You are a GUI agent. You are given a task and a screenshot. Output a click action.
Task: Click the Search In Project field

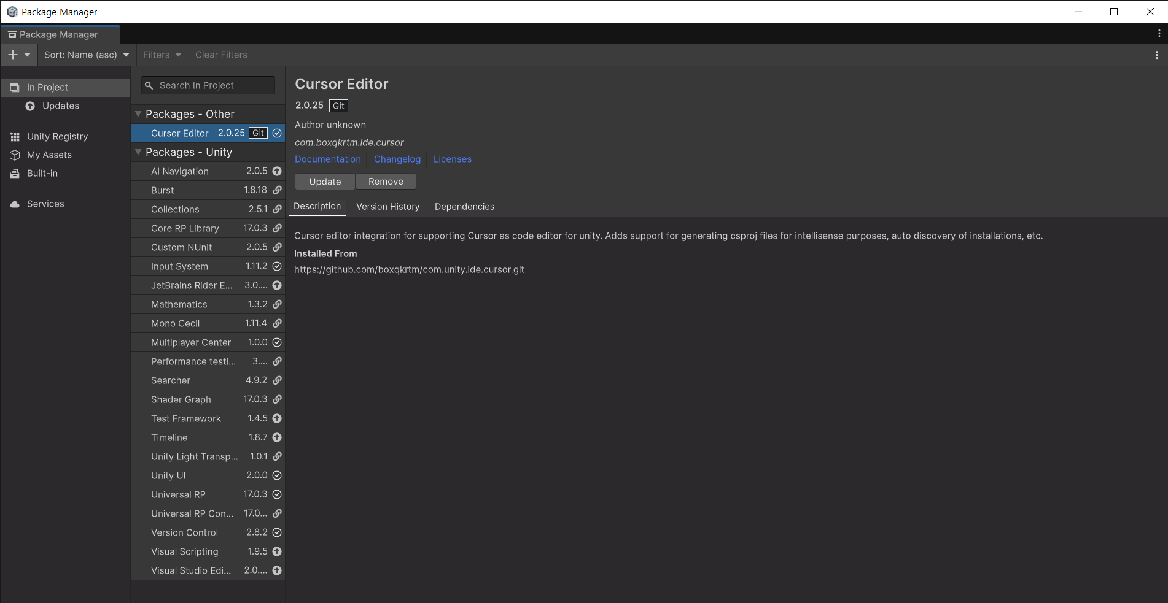point(208,85)
